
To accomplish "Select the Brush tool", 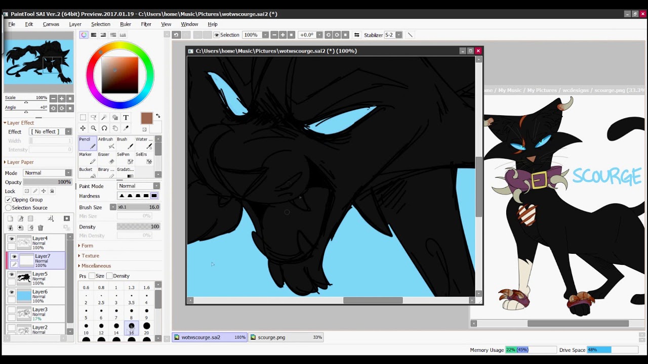I will [126, 143].
